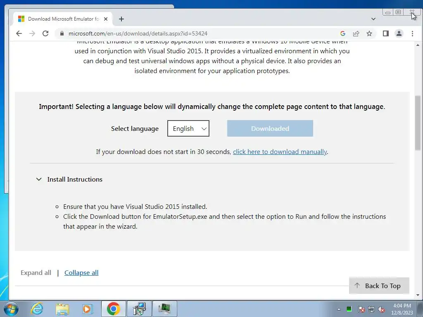This screenshot has height=317, width=423.
Task: Open Windows Explorer from taskbar
Action: coord(62,309)
